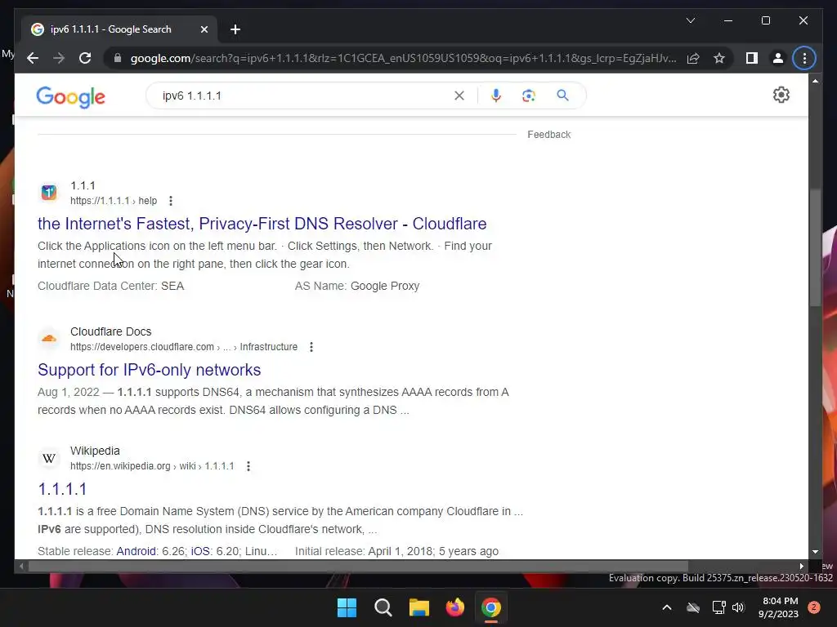Screen dimensions: 837x627
Task: Open more options for the Wikipedia result
Action: tap(248, 466)
